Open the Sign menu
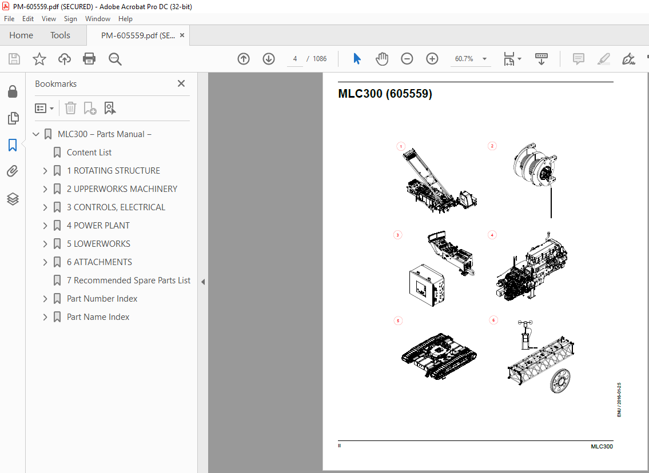The image size is (649, 473). coord(70,19)
